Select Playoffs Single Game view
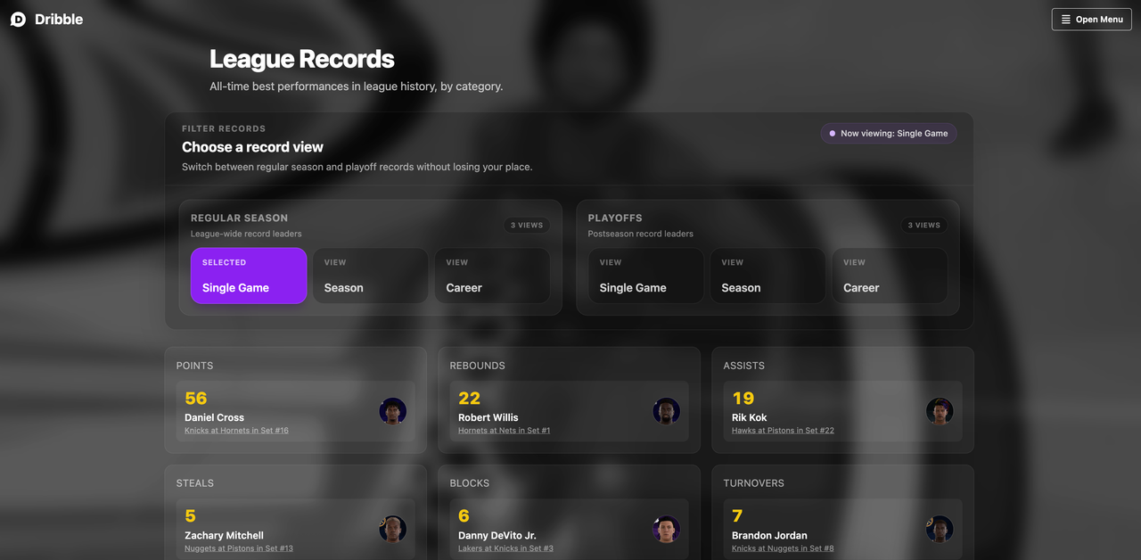The image size is (1141, 560). pos(646,276)
